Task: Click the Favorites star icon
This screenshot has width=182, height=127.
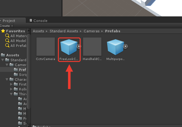Action: click(3, 31)
